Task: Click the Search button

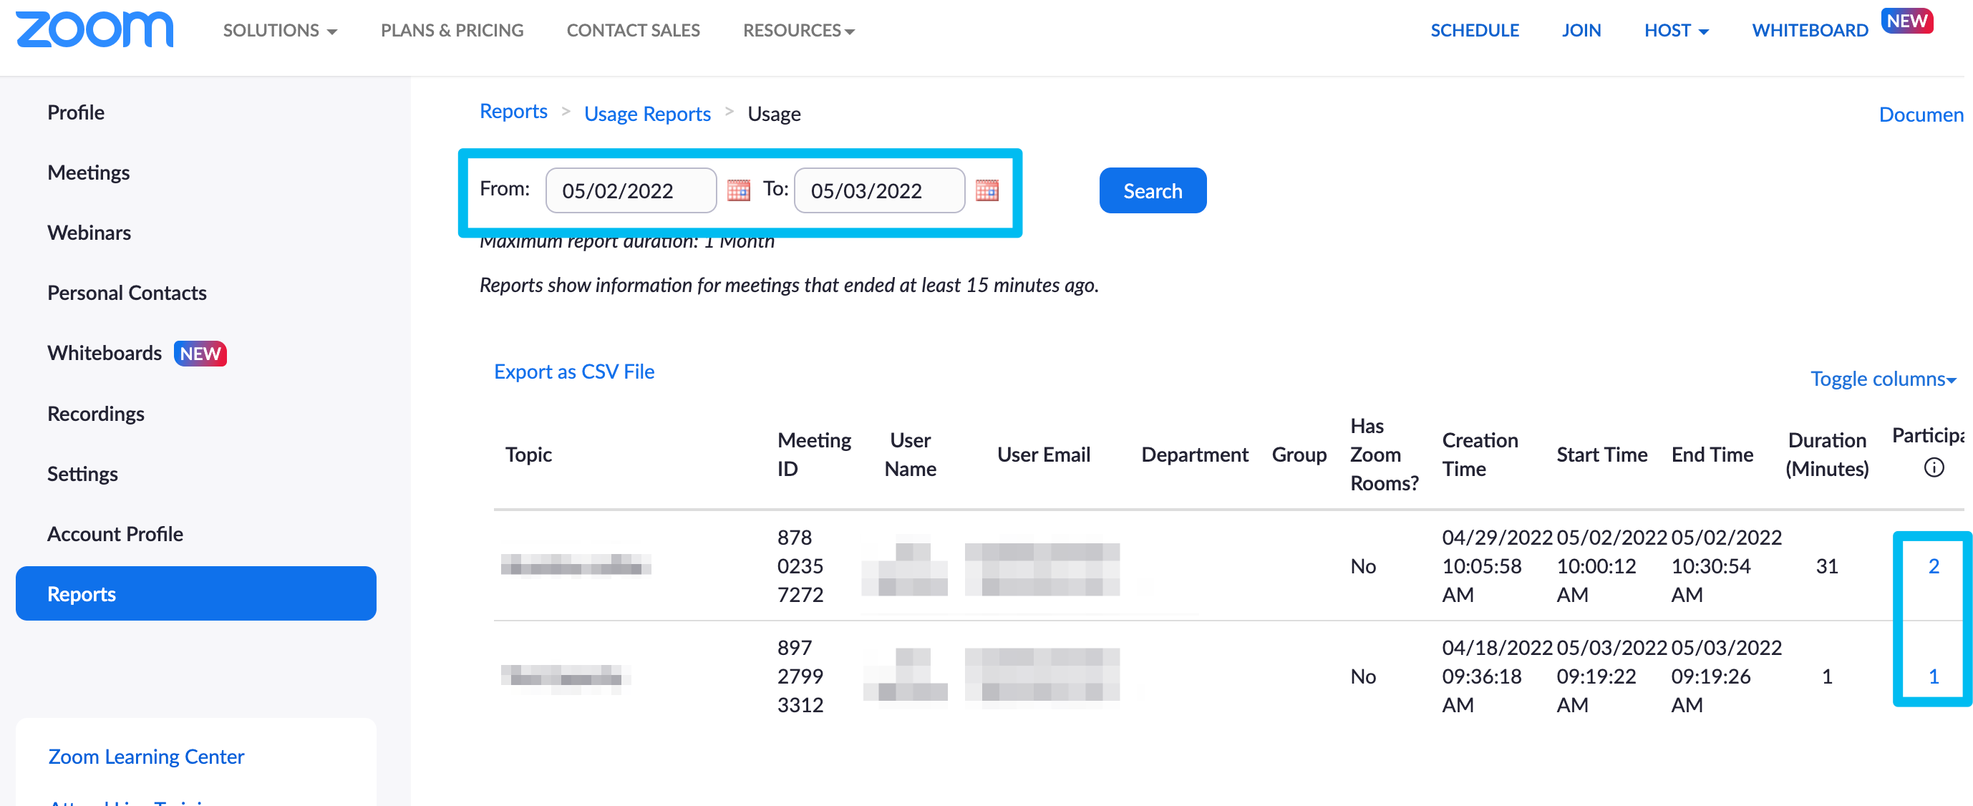Action: coord(1153,191)
